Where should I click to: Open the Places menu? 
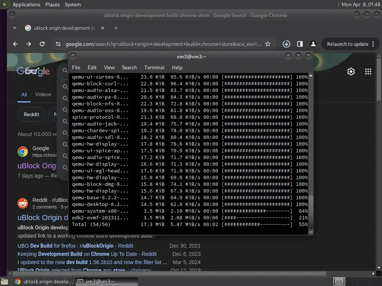click(x=52, y=4)
